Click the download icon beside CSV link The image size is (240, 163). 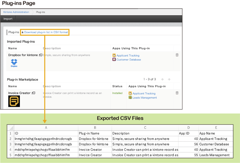(22, 32)
